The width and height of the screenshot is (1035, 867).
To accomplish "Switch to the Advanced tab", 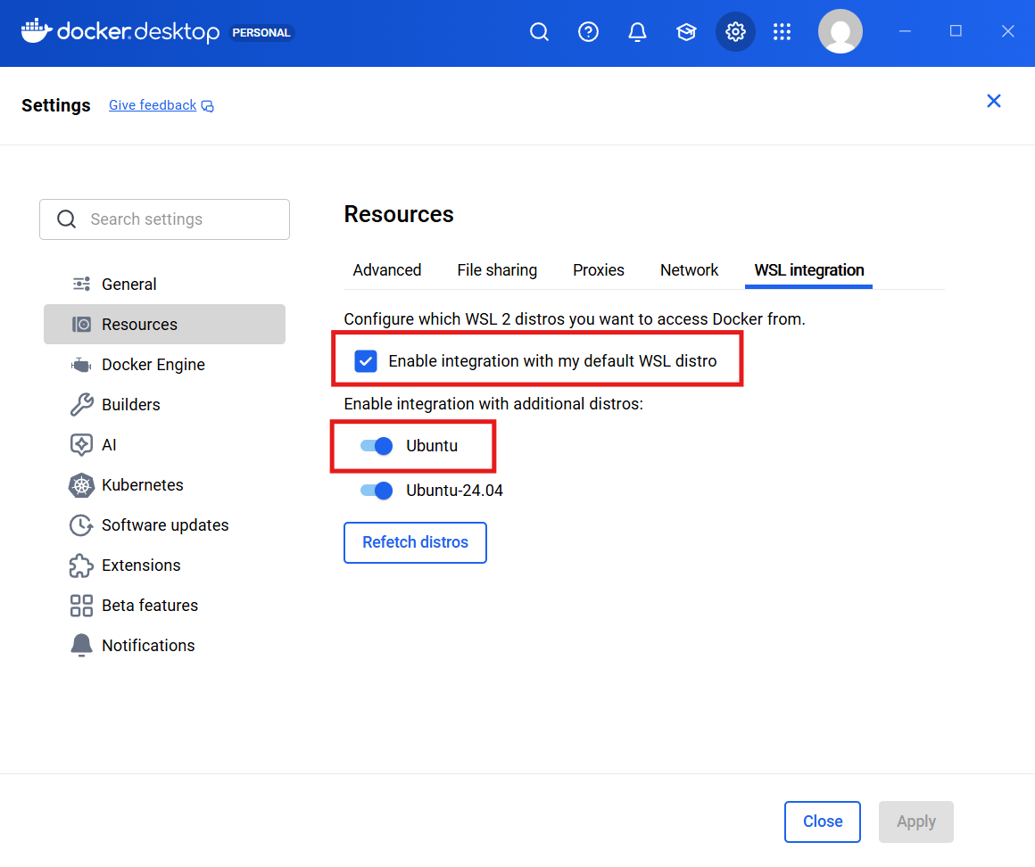I will tap(387, 270).
